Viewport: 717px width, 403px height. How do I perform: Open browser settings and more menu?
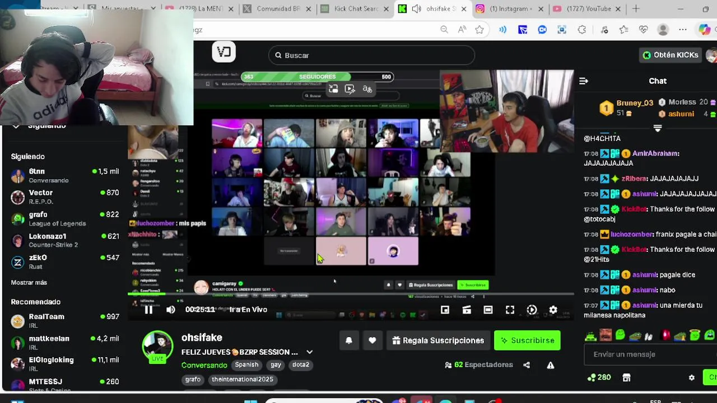(683, 30)
